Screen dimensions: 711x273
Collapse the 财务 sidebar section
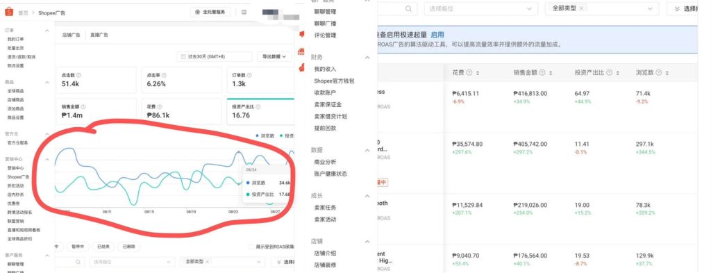coord(367,58)
